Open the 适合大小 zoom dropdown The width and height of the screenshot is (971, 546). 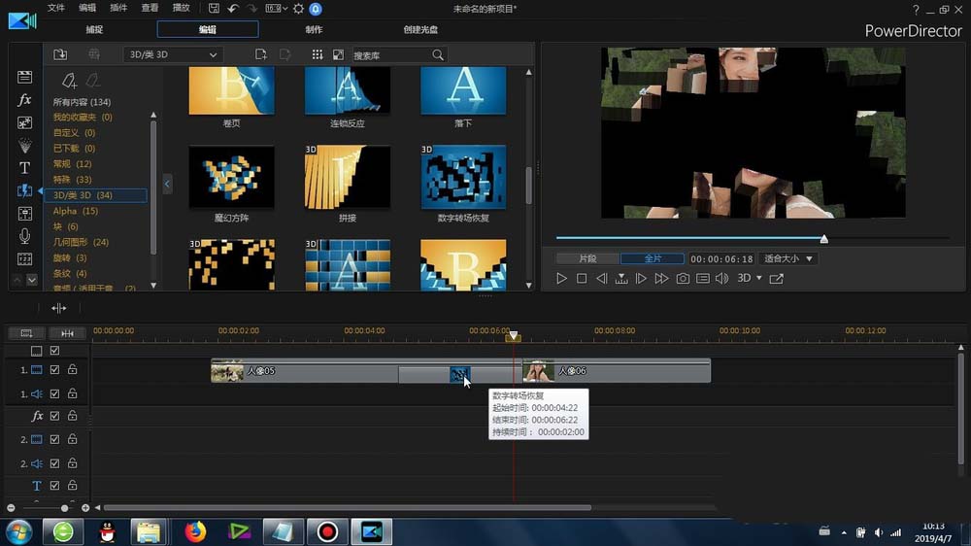787,259
